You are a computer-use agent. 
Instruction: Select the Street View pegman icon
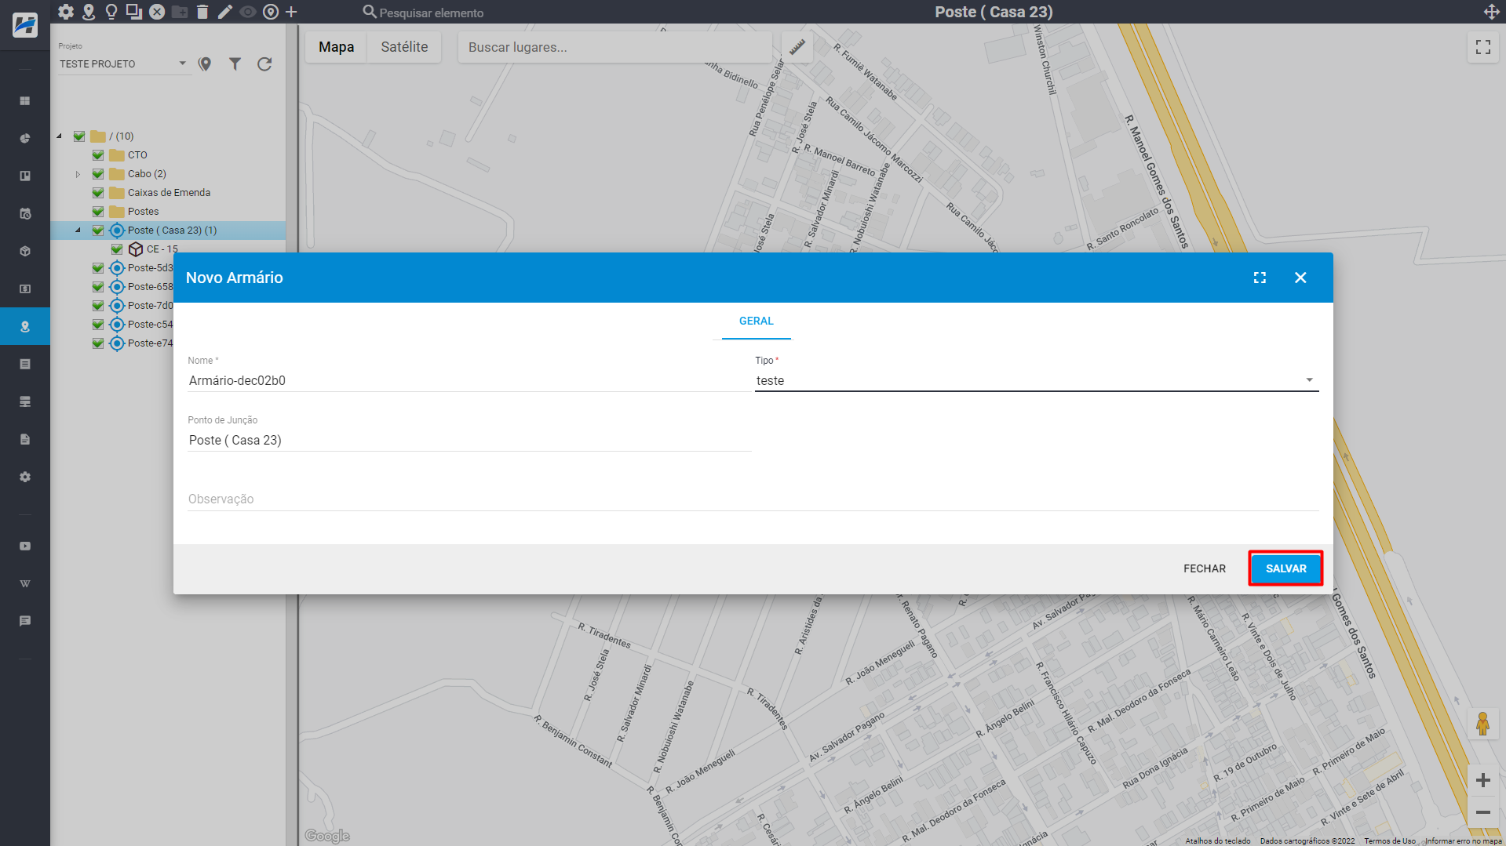pos(1482,724)
